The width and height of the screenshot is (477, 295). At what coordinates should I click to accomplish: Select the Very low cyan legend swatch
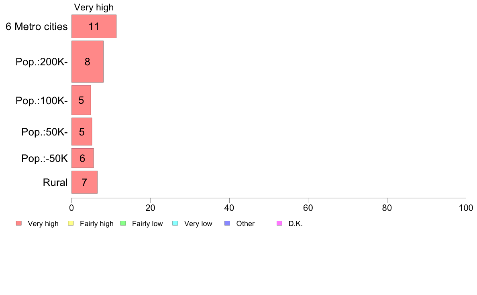tap(175, 223)
